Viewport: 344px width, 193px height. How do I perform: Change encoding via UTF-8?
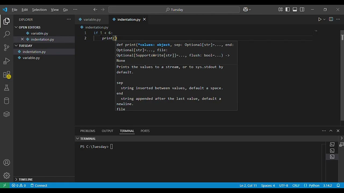(x=284, y=185)
